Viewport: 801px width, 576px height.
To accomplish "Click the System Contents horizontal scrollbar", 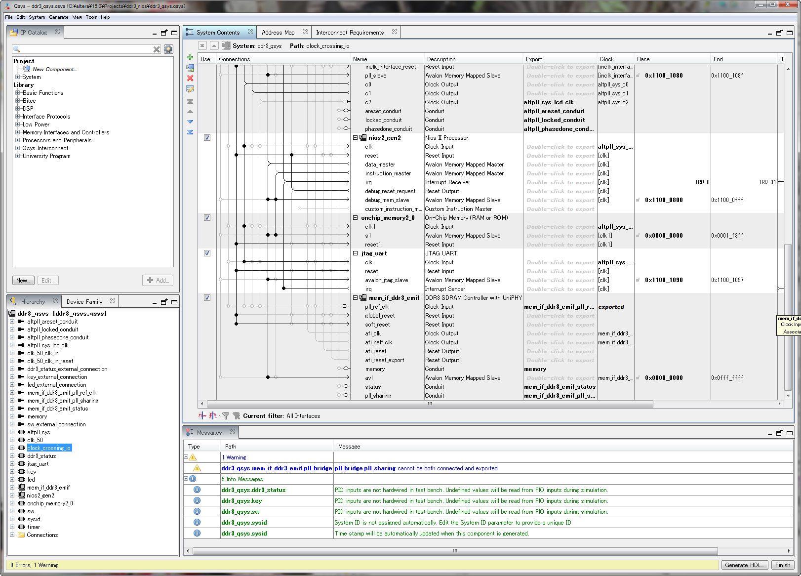I will point(430,404).
